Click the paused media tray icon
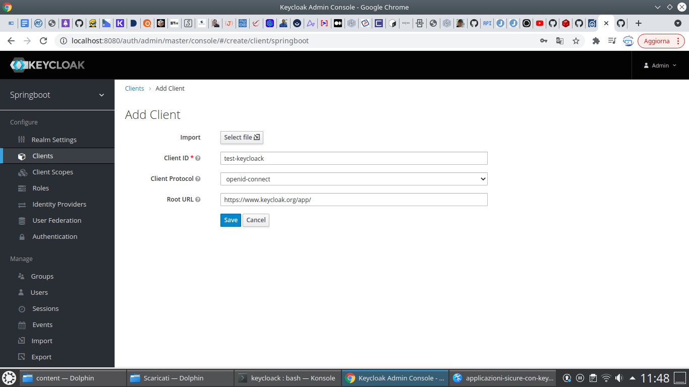The height and width of the screenshot is (387, 689). (580, 378)
